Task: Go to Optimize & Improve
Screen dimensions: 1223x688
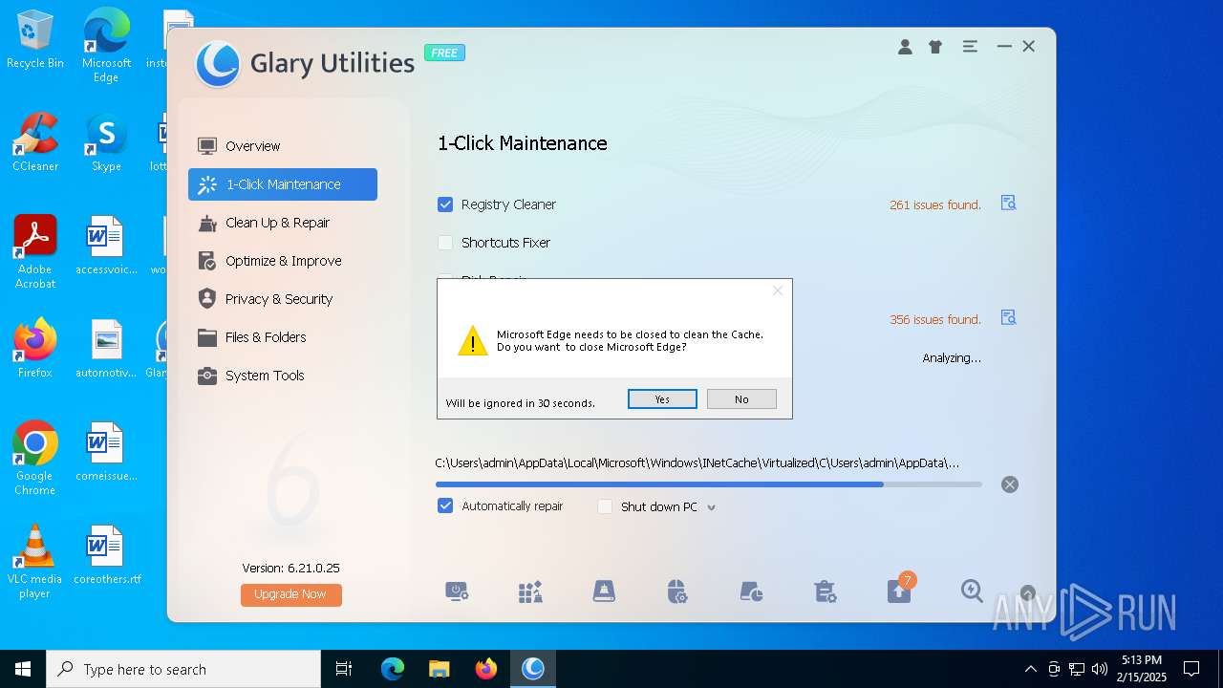Action: [283, 261]
